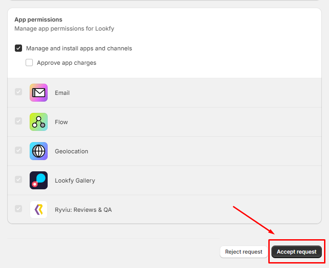Click the Accept request button
Image resolution: width=329 pixels, height=268 pixels.
(297, 252)
